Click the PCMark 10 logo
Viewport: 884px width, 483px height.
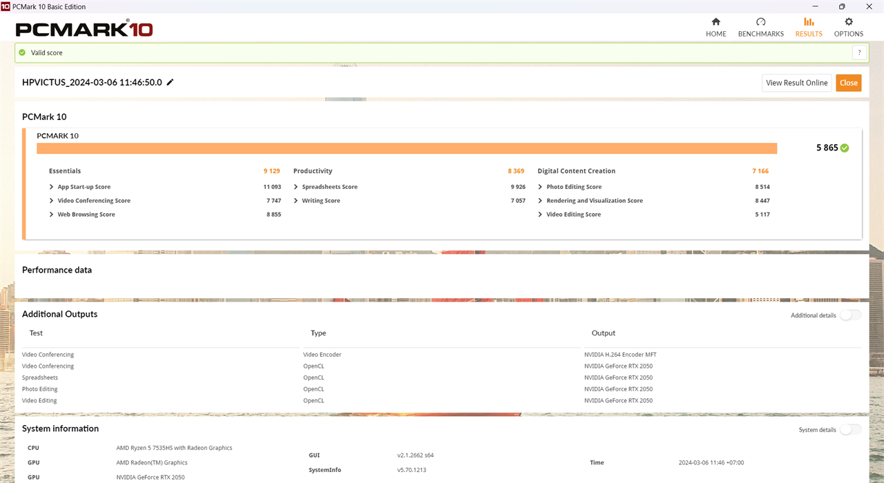point(84,28)
